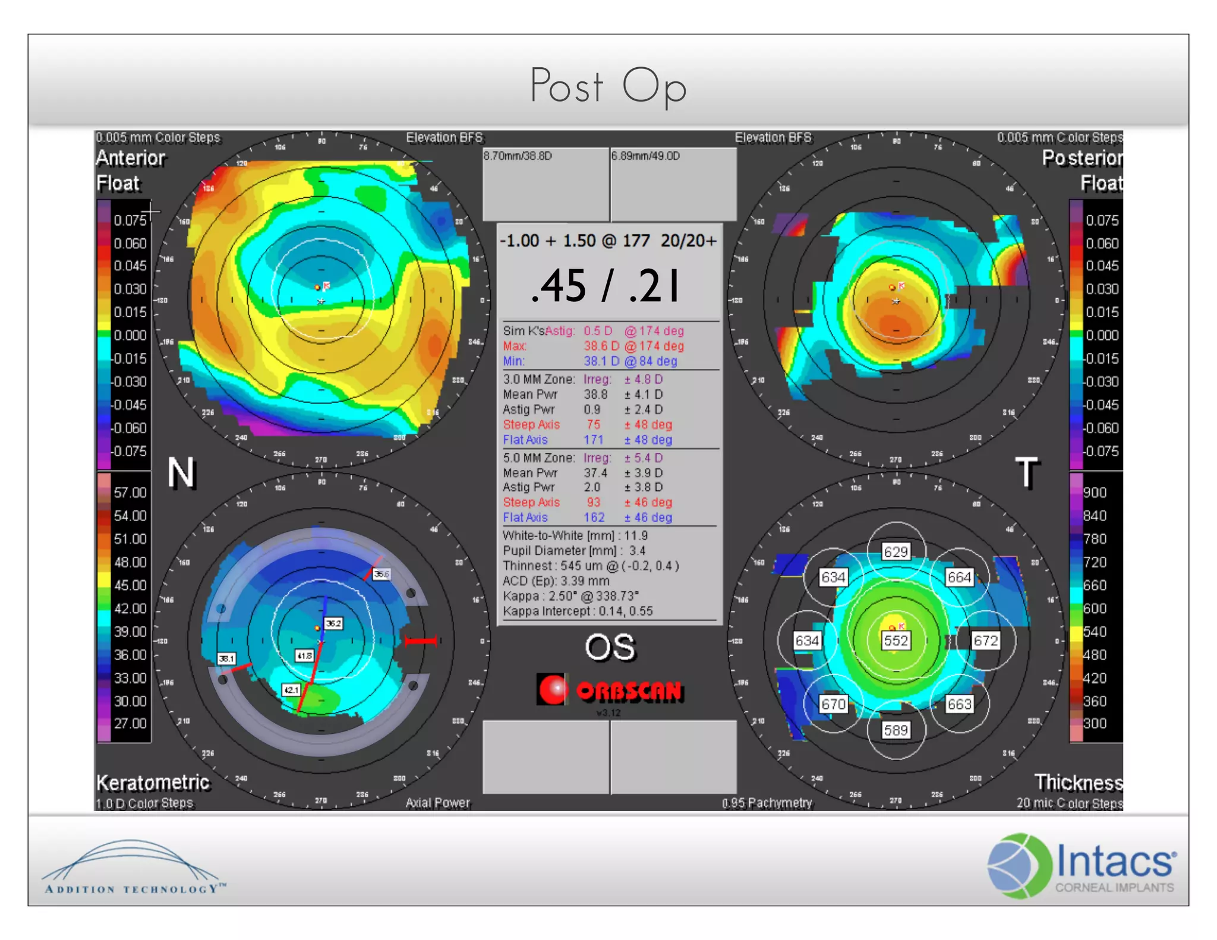The width and height of the screenshot is (1217, 940).
Task: Click the 57.00 keratometric color scale top
Action: tap(130, 493)
